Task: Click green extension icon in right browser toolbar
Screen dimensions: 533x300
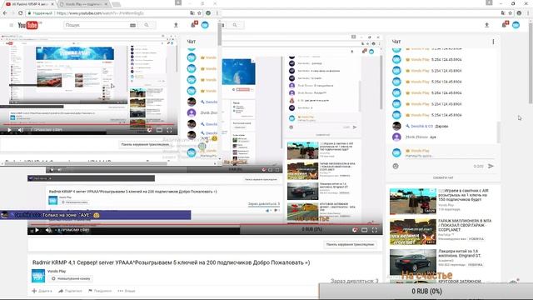Action: pos(519,13)
